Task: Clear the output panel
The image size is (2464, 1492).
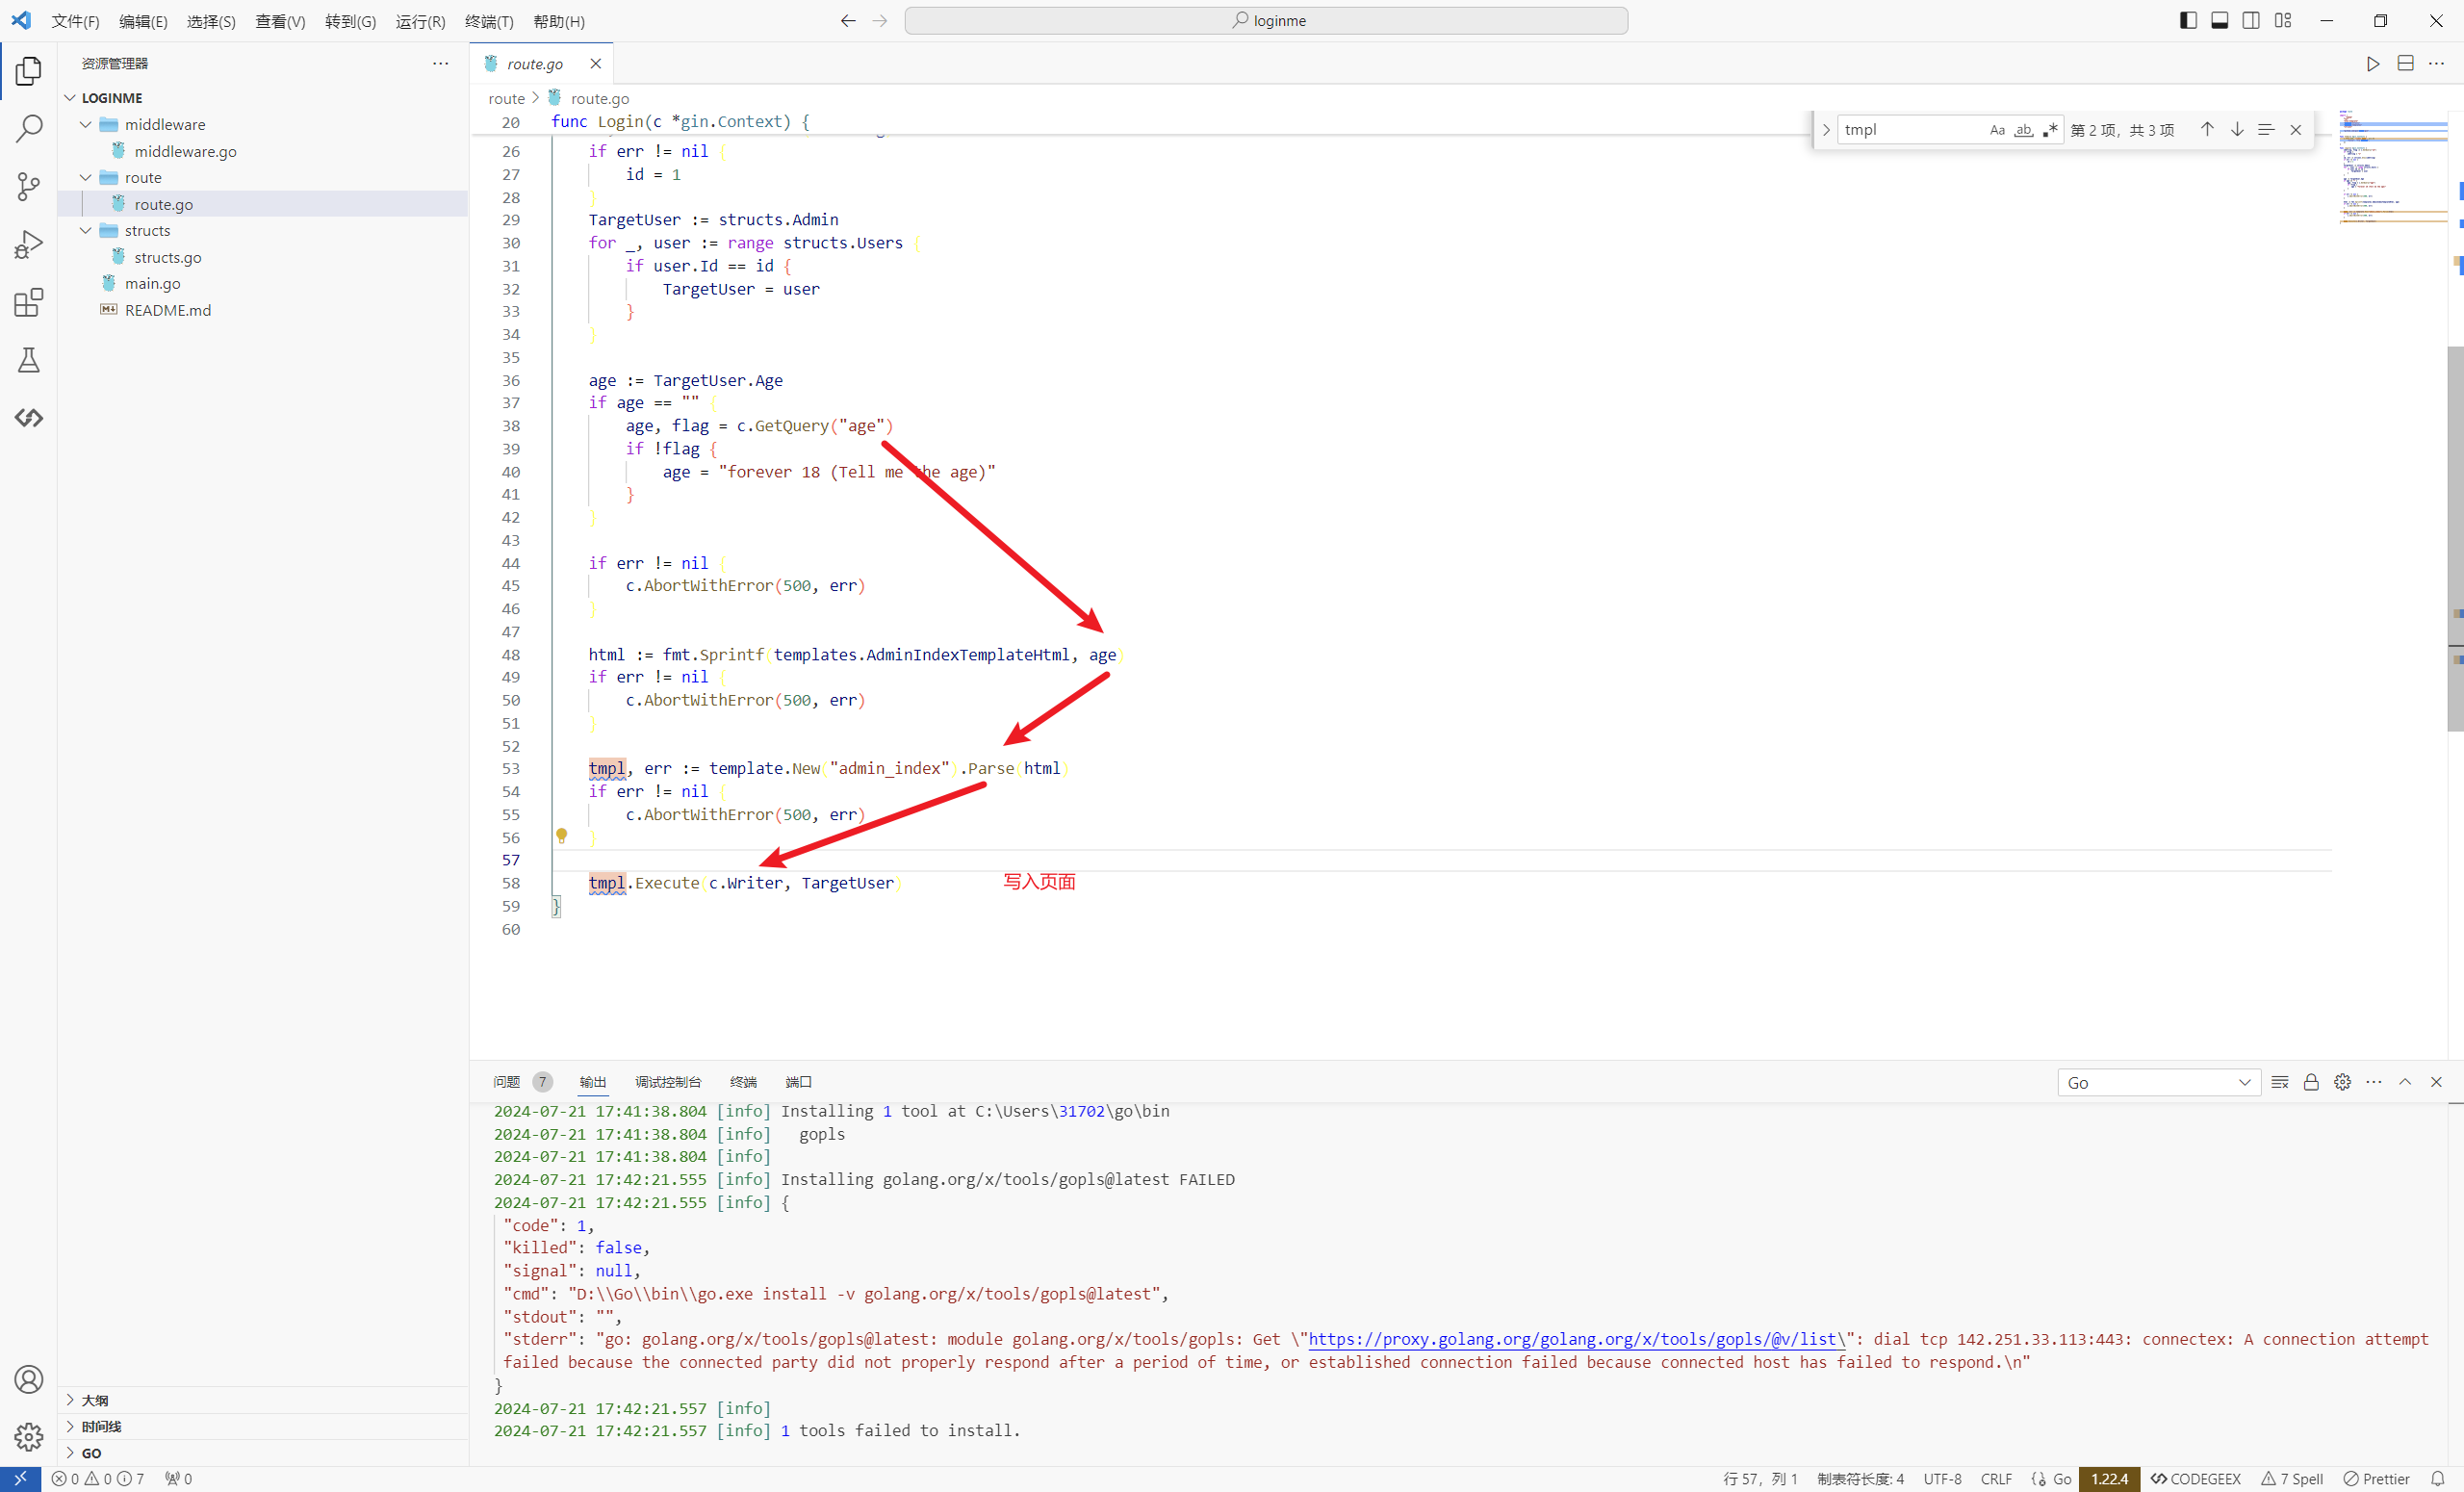Action: [2280, 1082]
